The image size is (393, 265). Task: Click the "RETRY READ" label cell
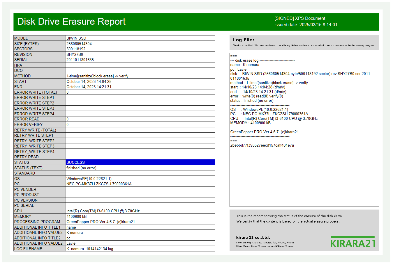click(40, 157)
